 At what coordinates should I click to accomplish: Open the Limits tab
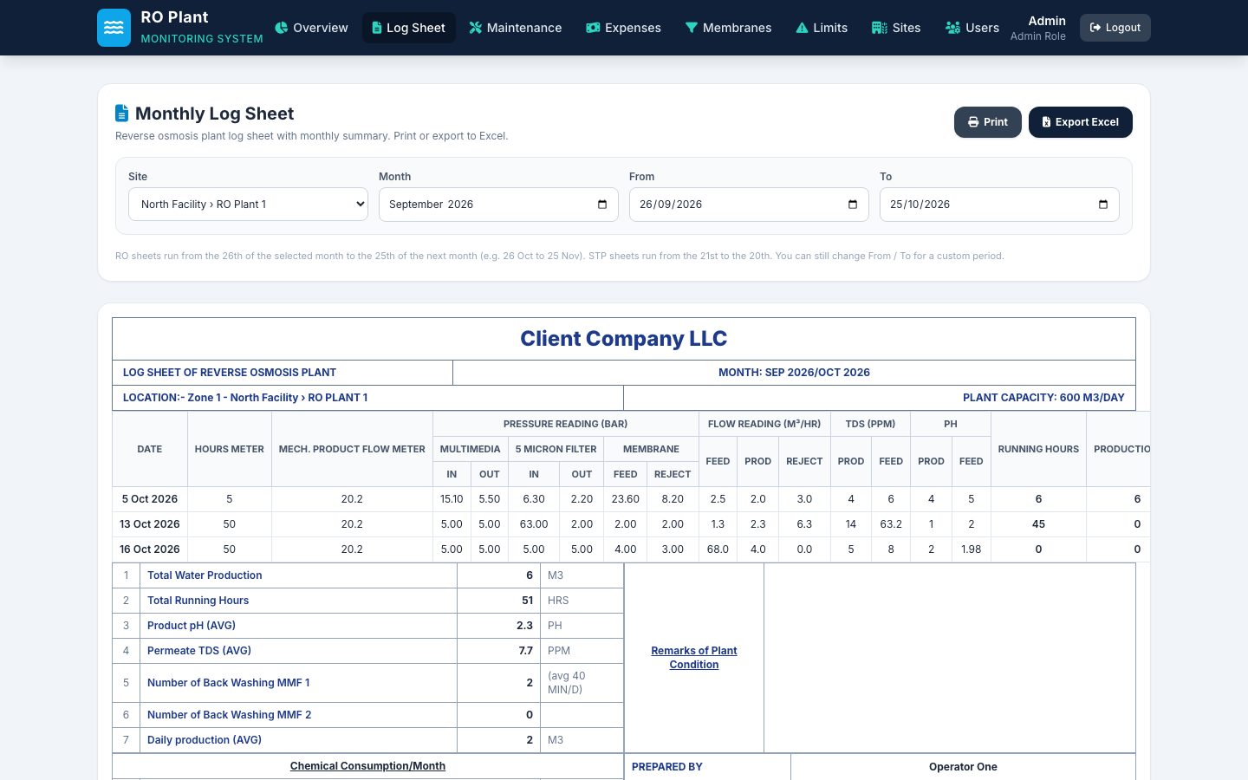(822, 28)
